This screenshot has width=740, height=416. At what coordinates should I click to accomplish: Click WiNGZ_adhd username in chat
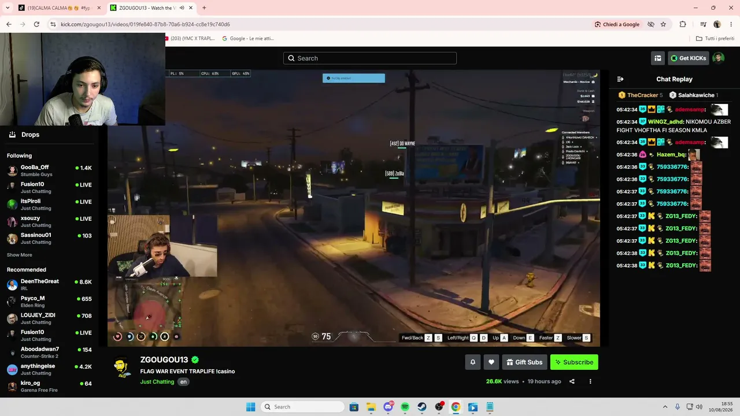pos(666,122)
